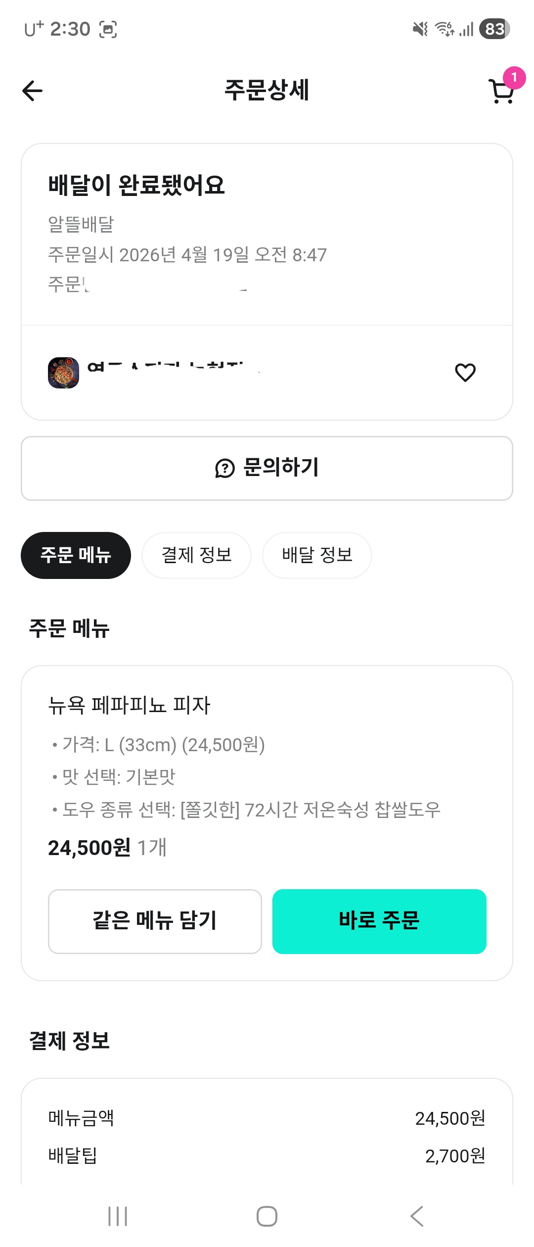Tap the Wi-Fi status icon
This screenshot has width=534, height=1247.
[x=444, y=29]
